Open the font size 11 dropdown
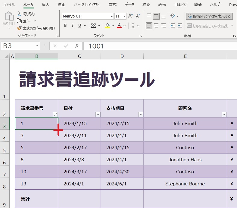Viewport: 237px width, 208px height. click(x=124, y=16)
